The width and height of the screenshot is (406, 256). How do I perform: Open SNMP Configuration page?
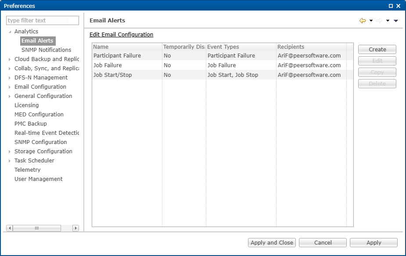[41, 142]
